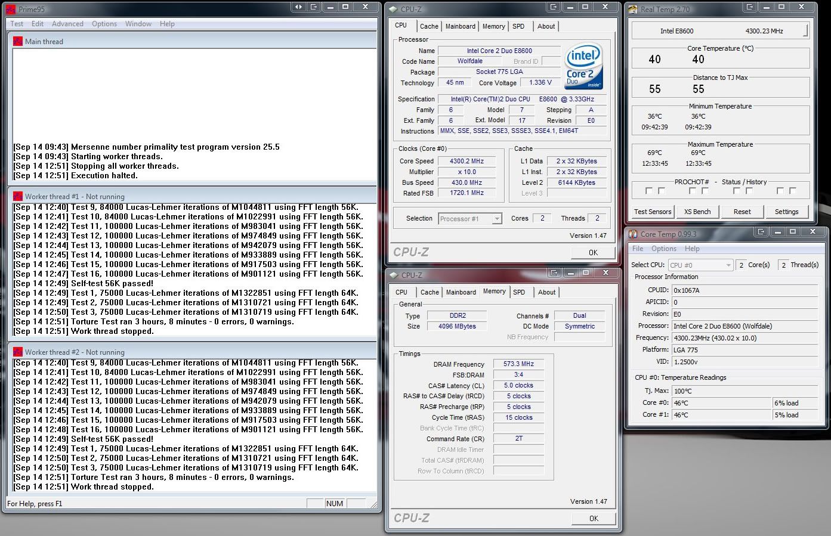Click the Intel Core 2 Duo logo in CPU-Z
Screen dimensions: 831x536
pos(584,66)
